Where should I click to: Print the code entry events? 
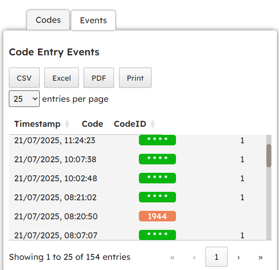[135, 78]
